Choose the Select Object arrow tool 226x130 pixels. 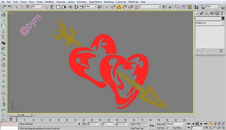47,7
